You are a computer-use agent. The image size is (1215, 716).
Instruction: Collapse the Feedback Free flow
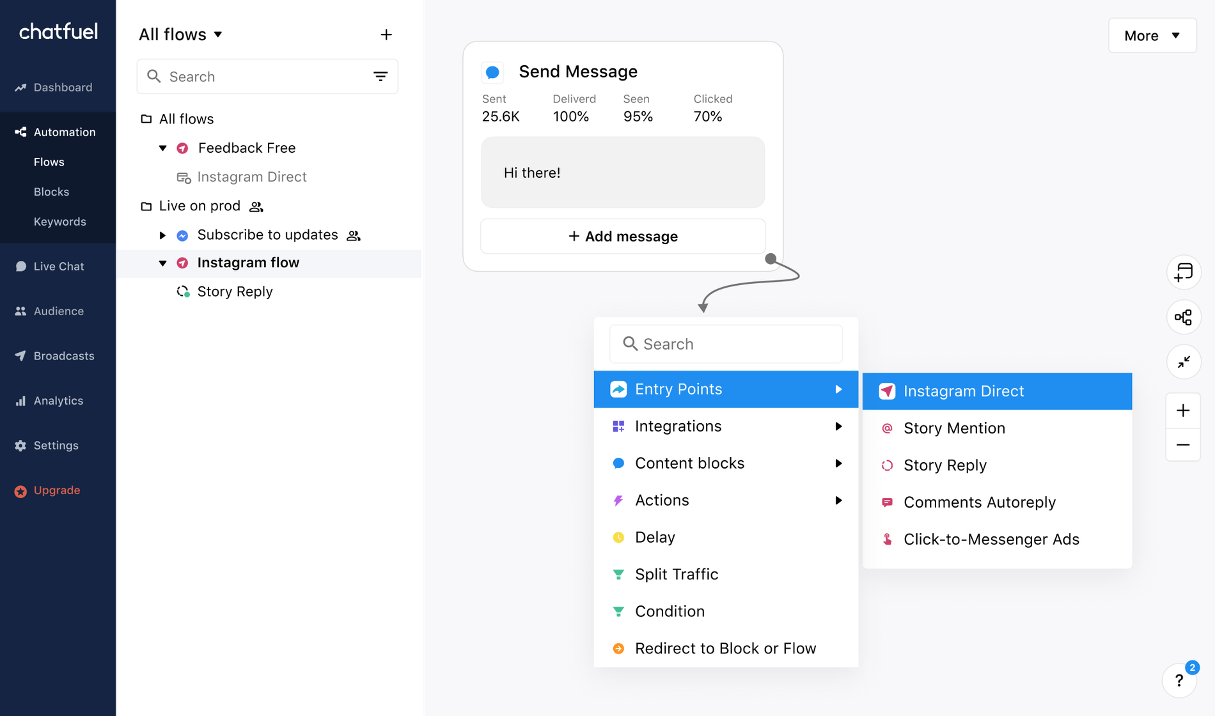(x=162, y=148)
